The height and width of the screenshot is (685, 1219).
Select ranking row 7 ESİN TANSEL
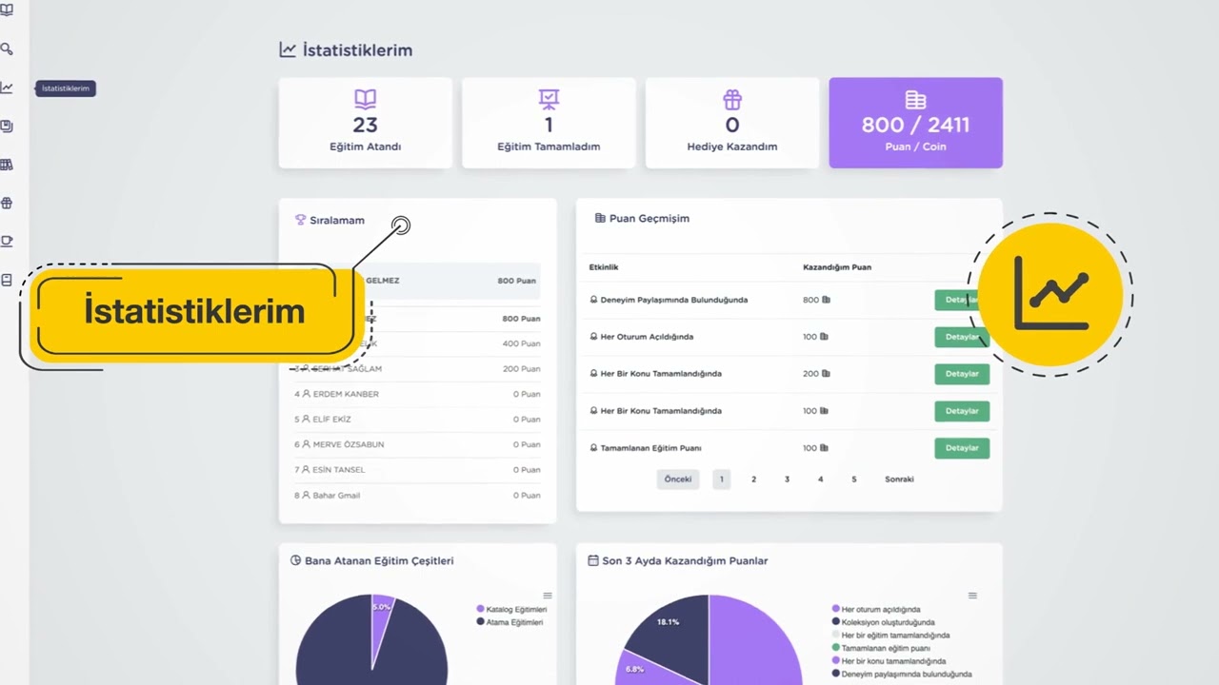click(417, 470)
